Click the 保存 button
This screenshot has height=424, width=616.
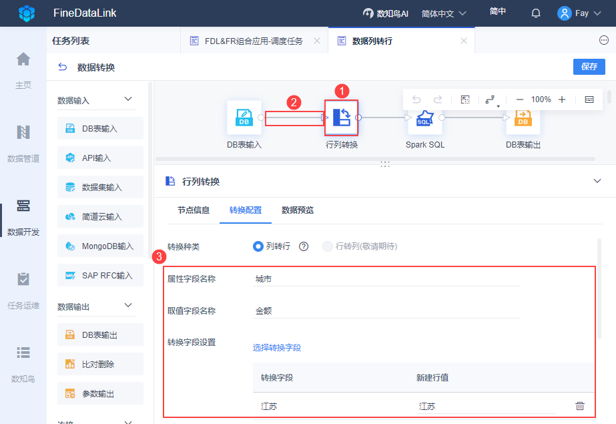pos(589,67)
